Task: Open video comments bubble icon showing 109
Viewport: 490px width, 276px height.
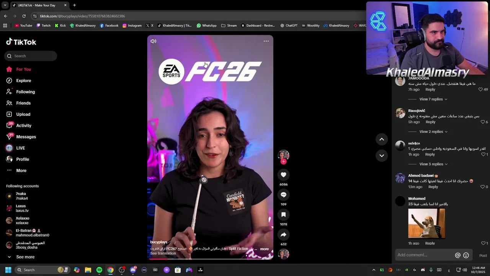Action: (283, 195)
